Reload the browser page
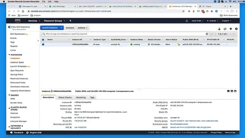The image size is (245, 138). [18, 11]
